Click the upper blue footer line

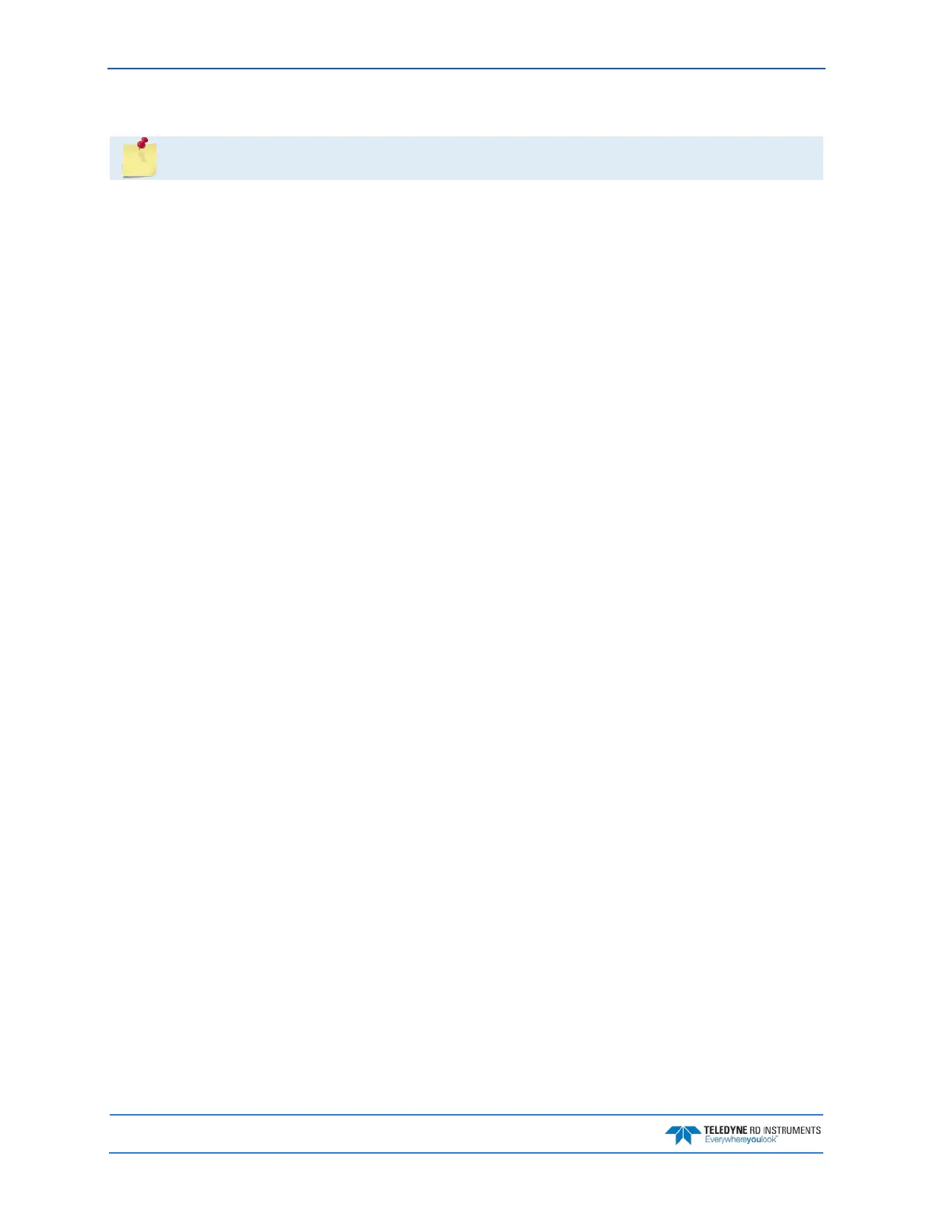pyautogui.click(x=466, y=1115)
